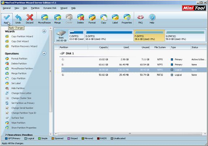This screenshot has height=146, width=208.
Task: Discard all pending changes with red X
Action: (x=30, y=19)
